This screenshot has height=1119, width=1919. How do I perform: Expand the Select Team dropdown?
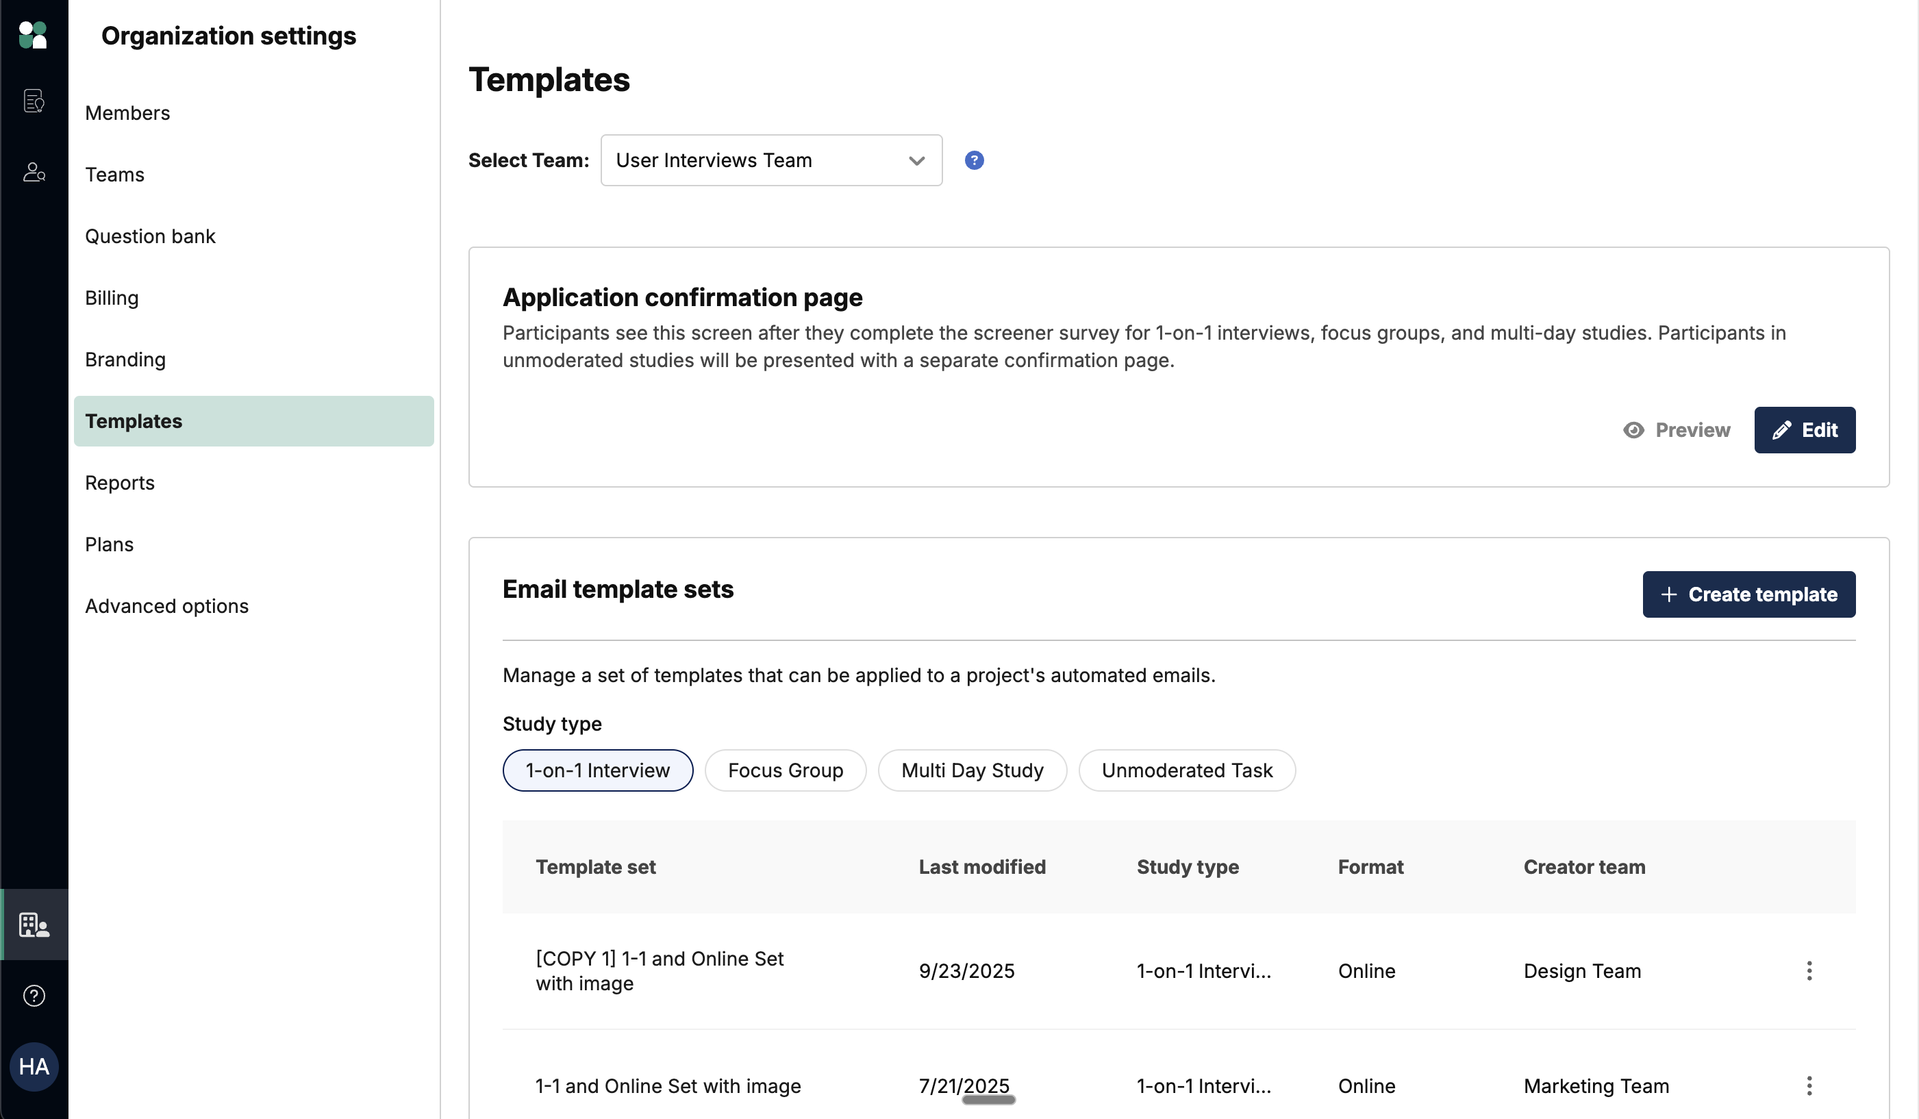(770, 161)
